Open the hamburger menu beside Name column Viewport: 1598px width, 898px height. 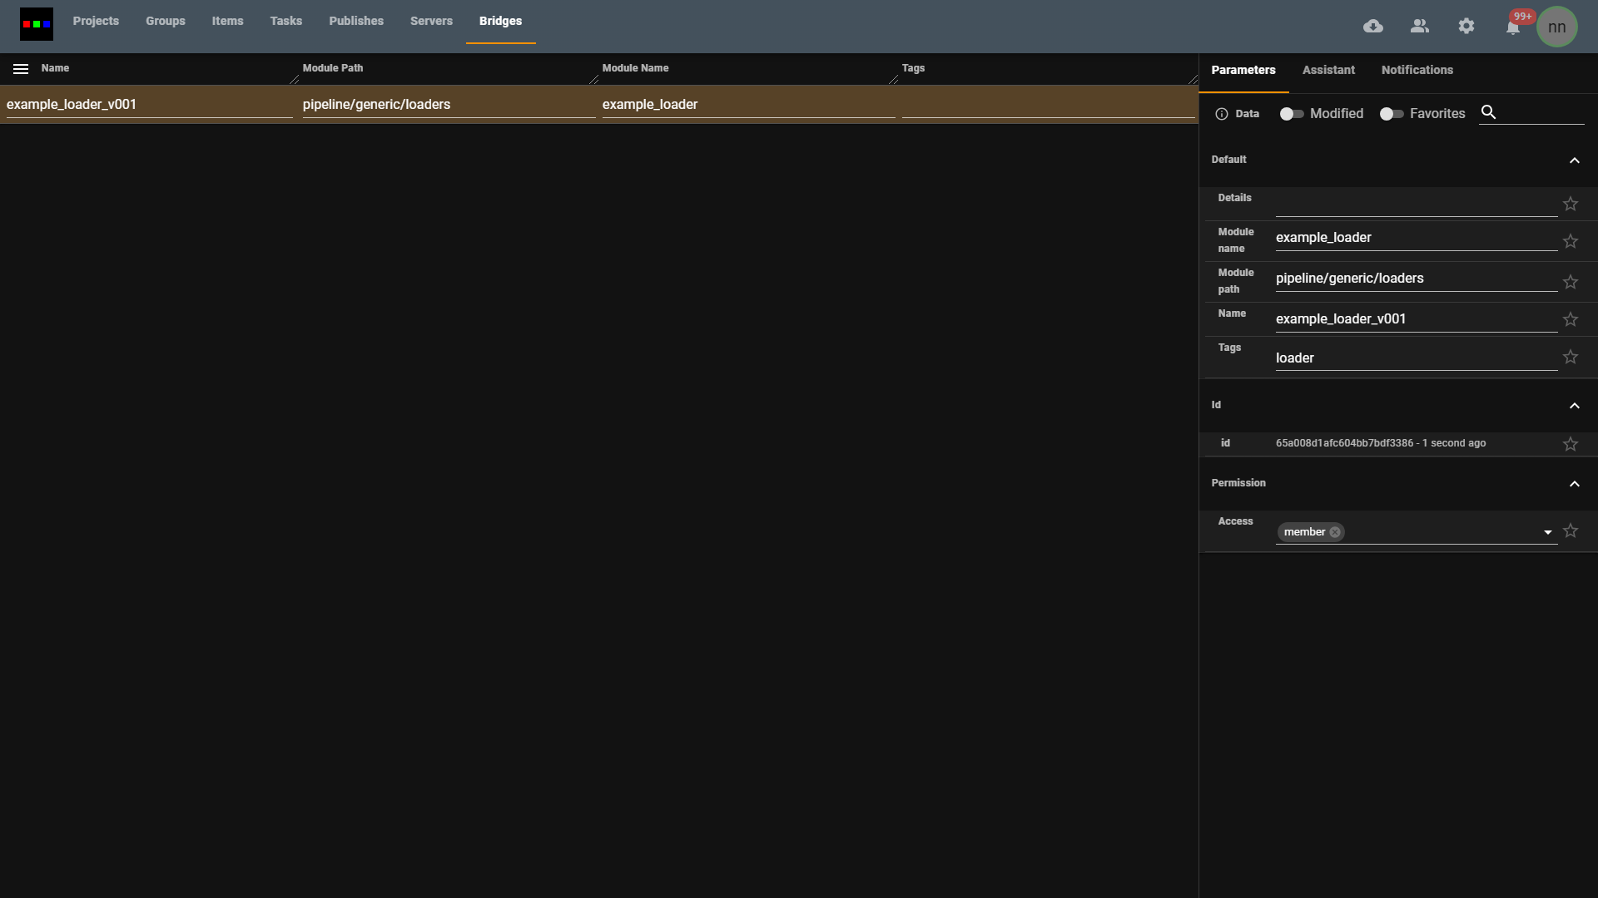pos(21,69)
